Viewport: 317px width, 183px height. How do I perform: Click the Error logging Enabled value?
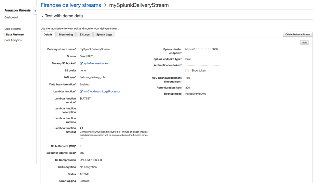[85, 181]
